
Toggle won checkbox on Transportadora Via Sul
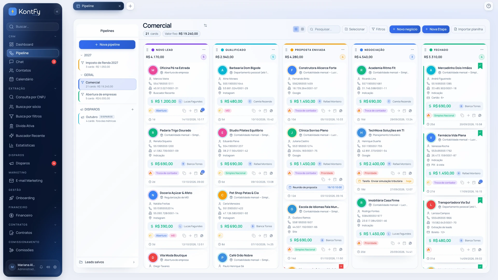(480, 200)
